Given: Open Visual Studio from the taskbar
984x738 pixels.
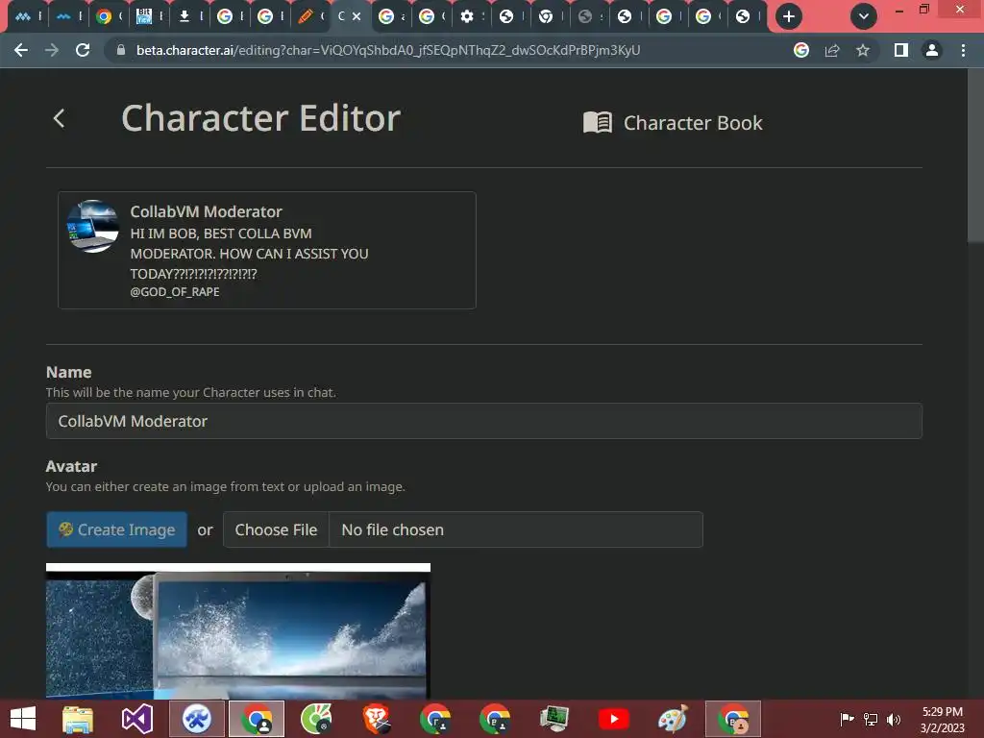Looking at the screenshot, I should point(136,719).
